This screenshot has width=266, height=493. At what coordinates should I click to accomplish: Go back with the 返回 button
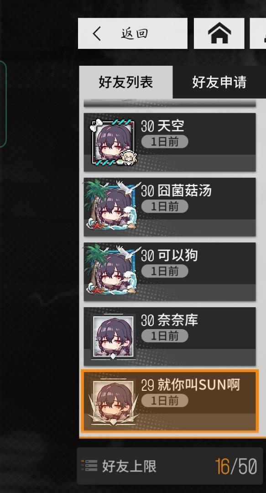point(133,33)
